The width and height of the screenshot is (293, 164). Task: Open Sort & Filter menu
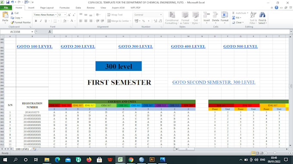click(x=253, y=18)
